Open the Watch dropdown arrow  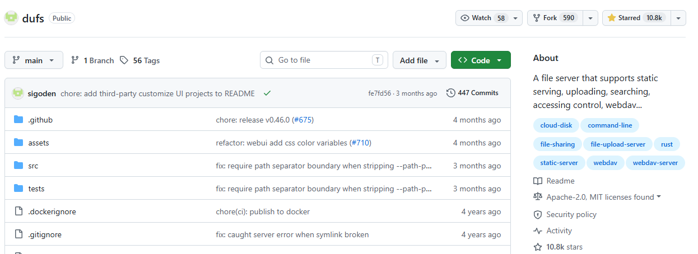click(515, 18)
